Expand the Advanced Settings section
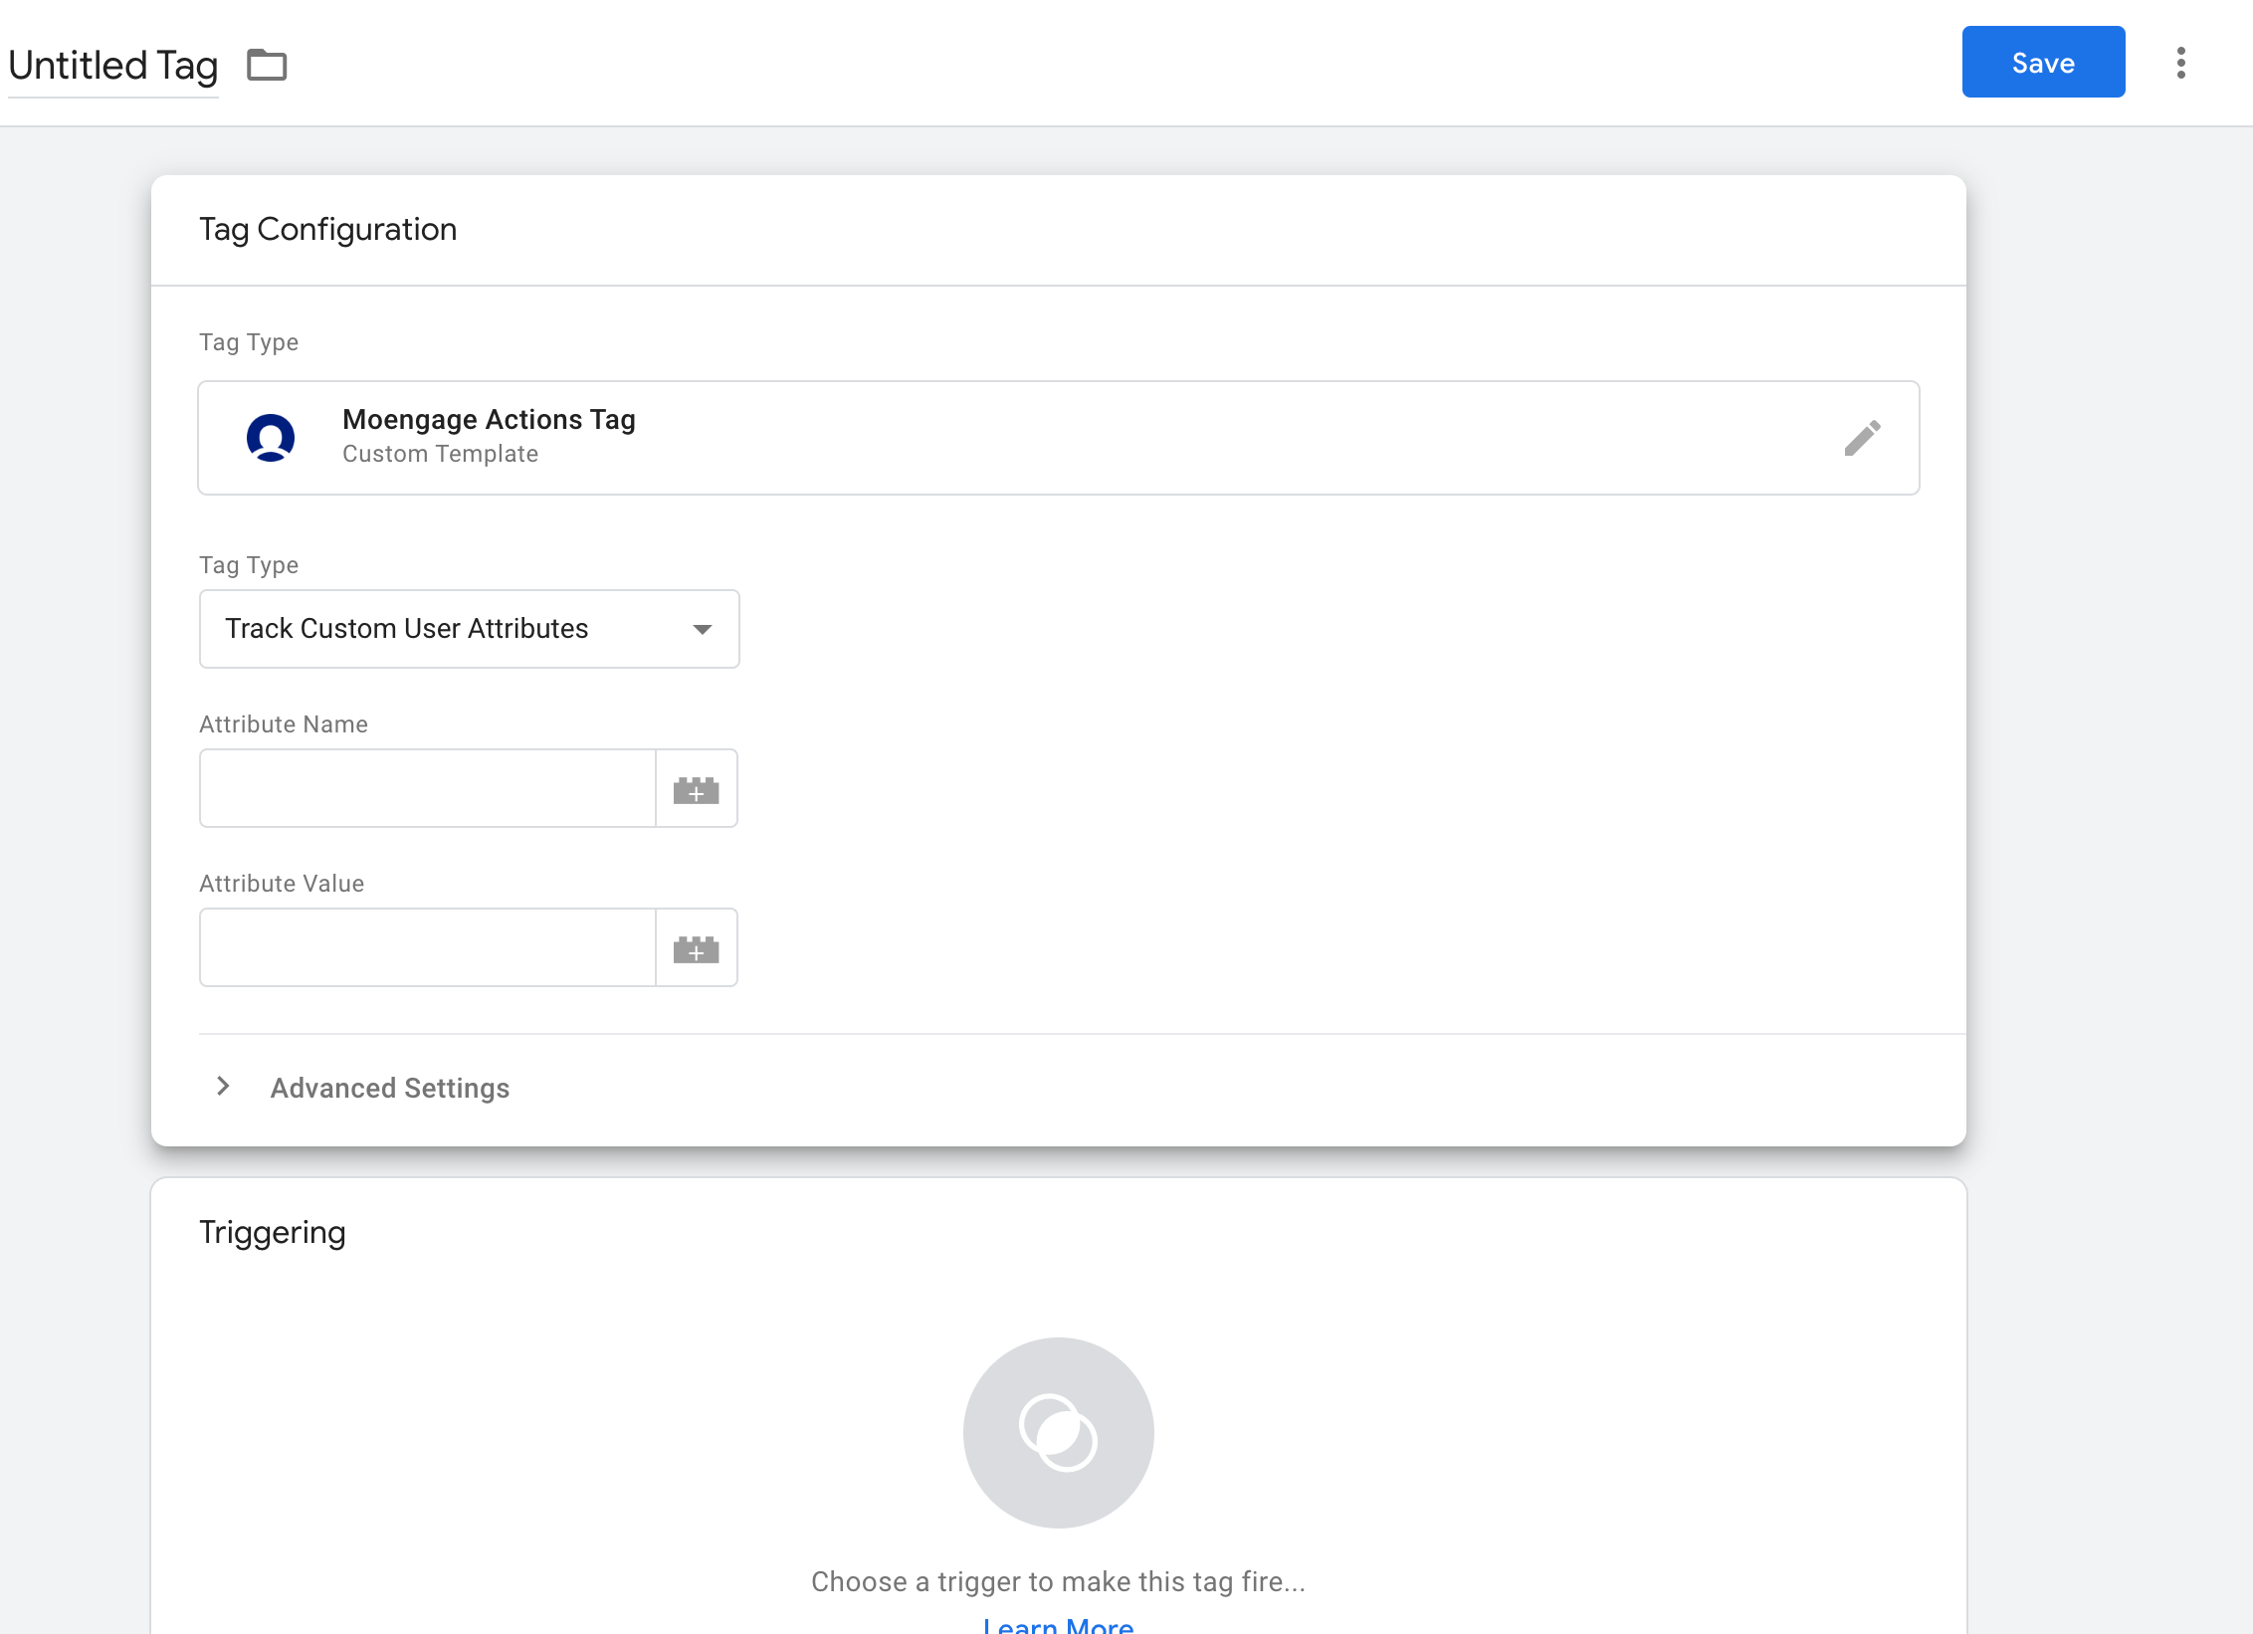 click(x=388, y=1088)
